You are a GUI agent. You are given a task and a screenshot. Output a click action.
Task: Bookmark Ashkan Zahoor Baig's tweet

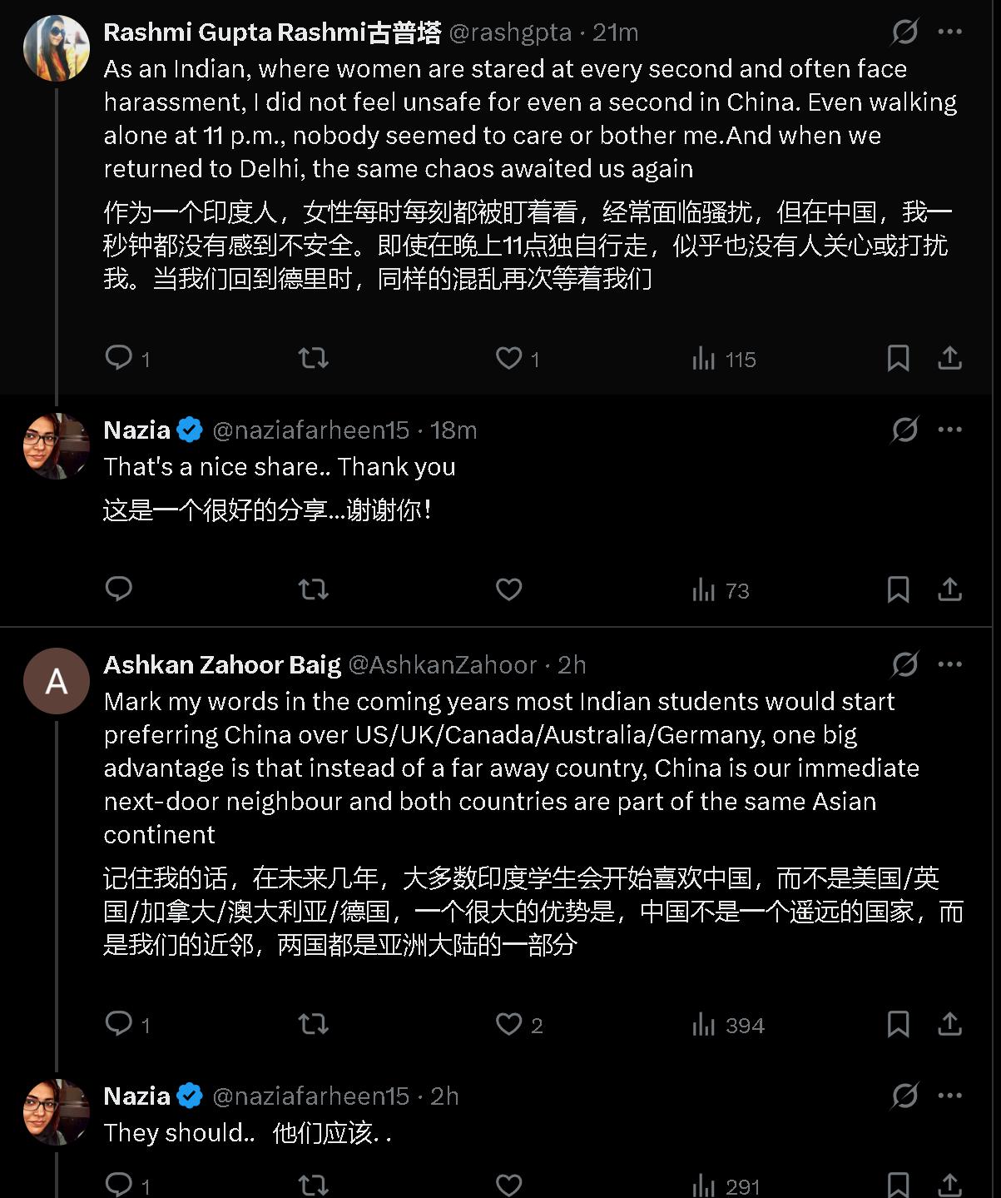point(898,1023)
